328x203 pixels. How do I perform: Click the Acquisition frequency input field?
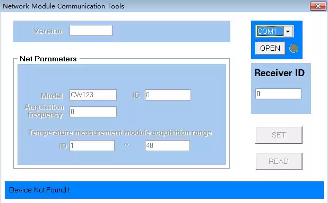(93, 112)
